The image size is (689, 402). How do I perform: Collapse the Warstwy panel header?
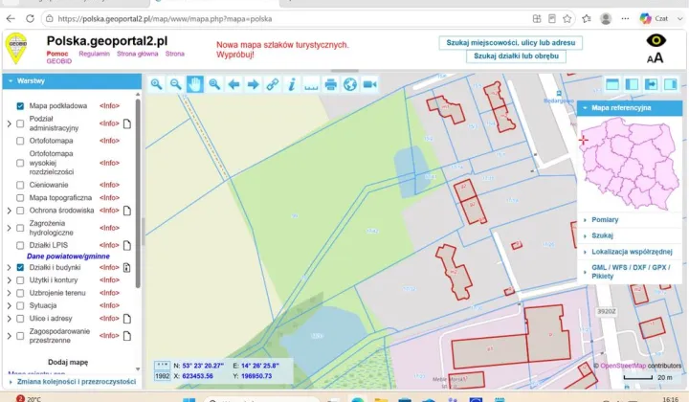pos(72,81)
